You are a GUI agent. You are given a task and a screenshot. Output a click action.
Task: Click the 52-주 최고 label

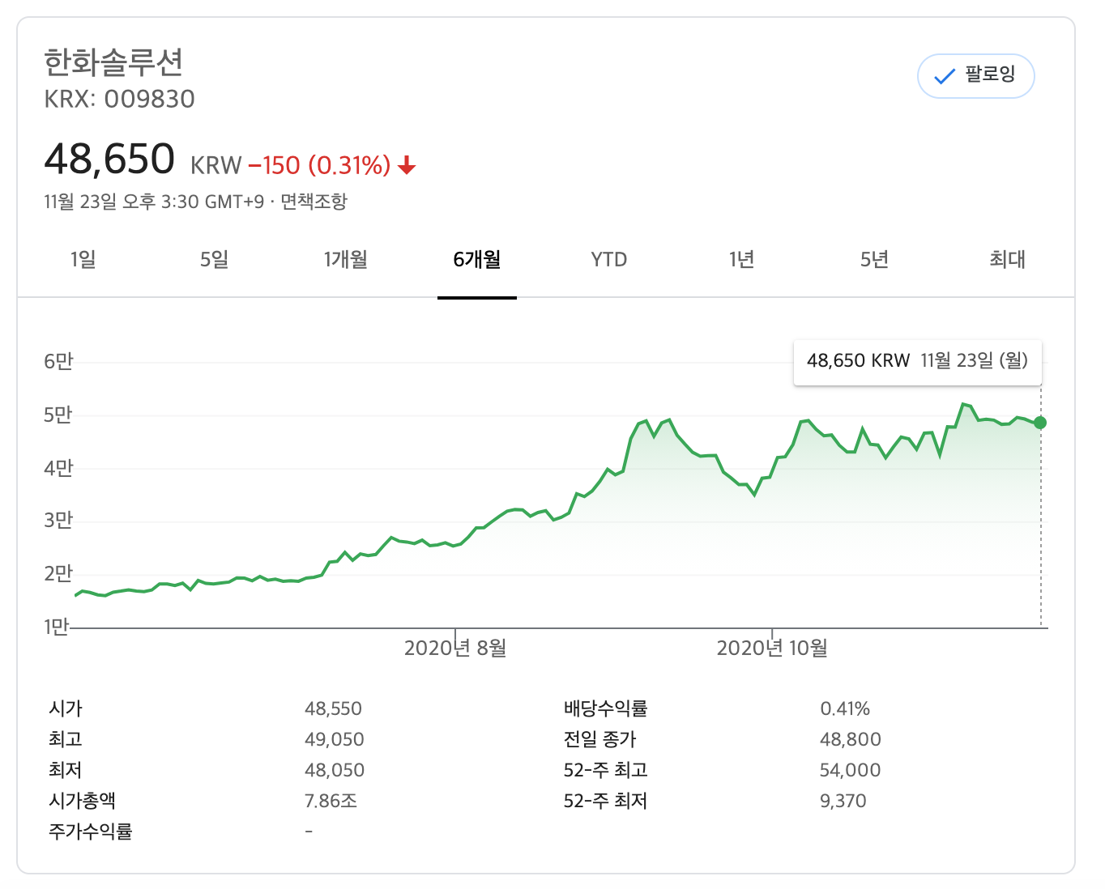[606, 770]
